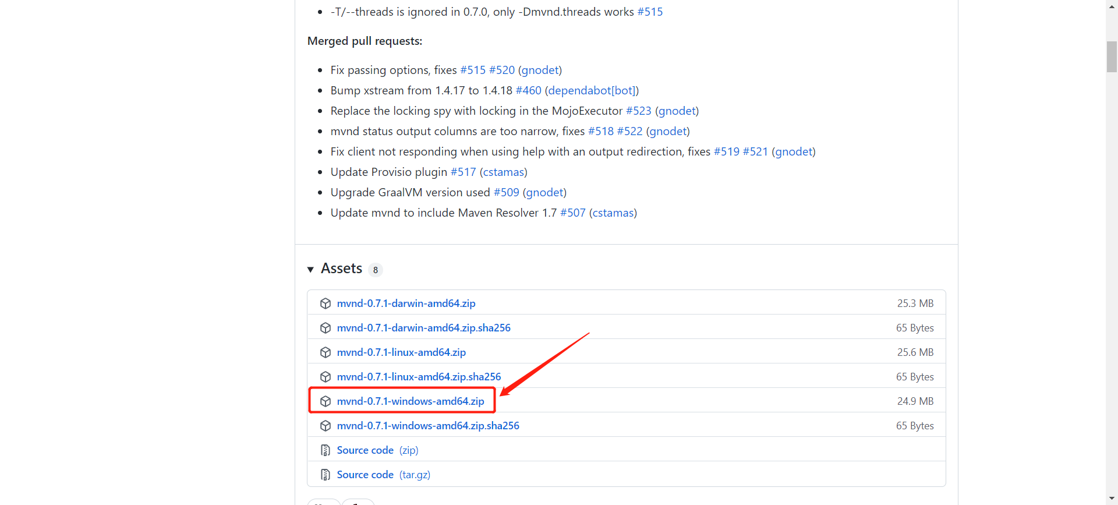Click the Merged pull requests heading

coord(365,41)
